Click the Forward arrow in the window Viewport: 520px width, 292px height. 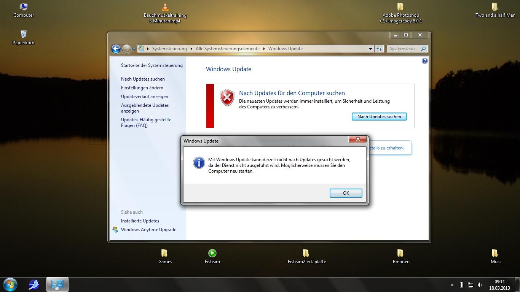tap(126, 49)
